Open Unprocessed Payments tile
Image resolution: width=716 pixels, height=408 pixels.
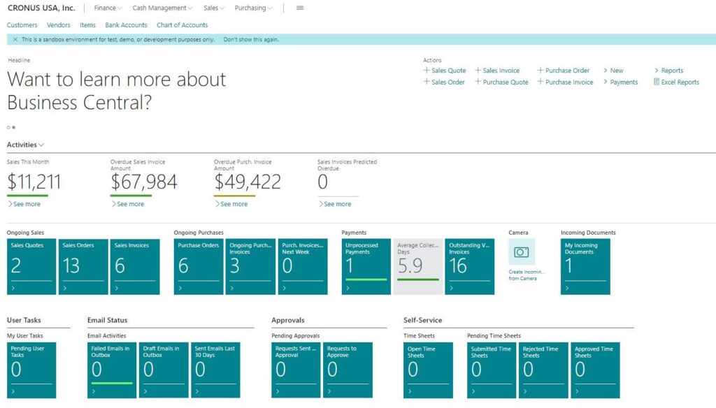click(x=366, y=266)
